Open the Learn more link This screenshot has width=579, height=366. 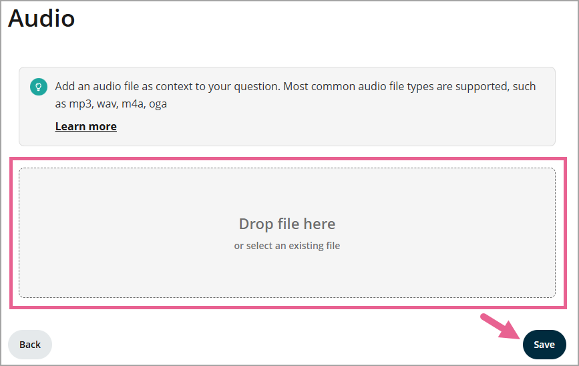point(85,126)
